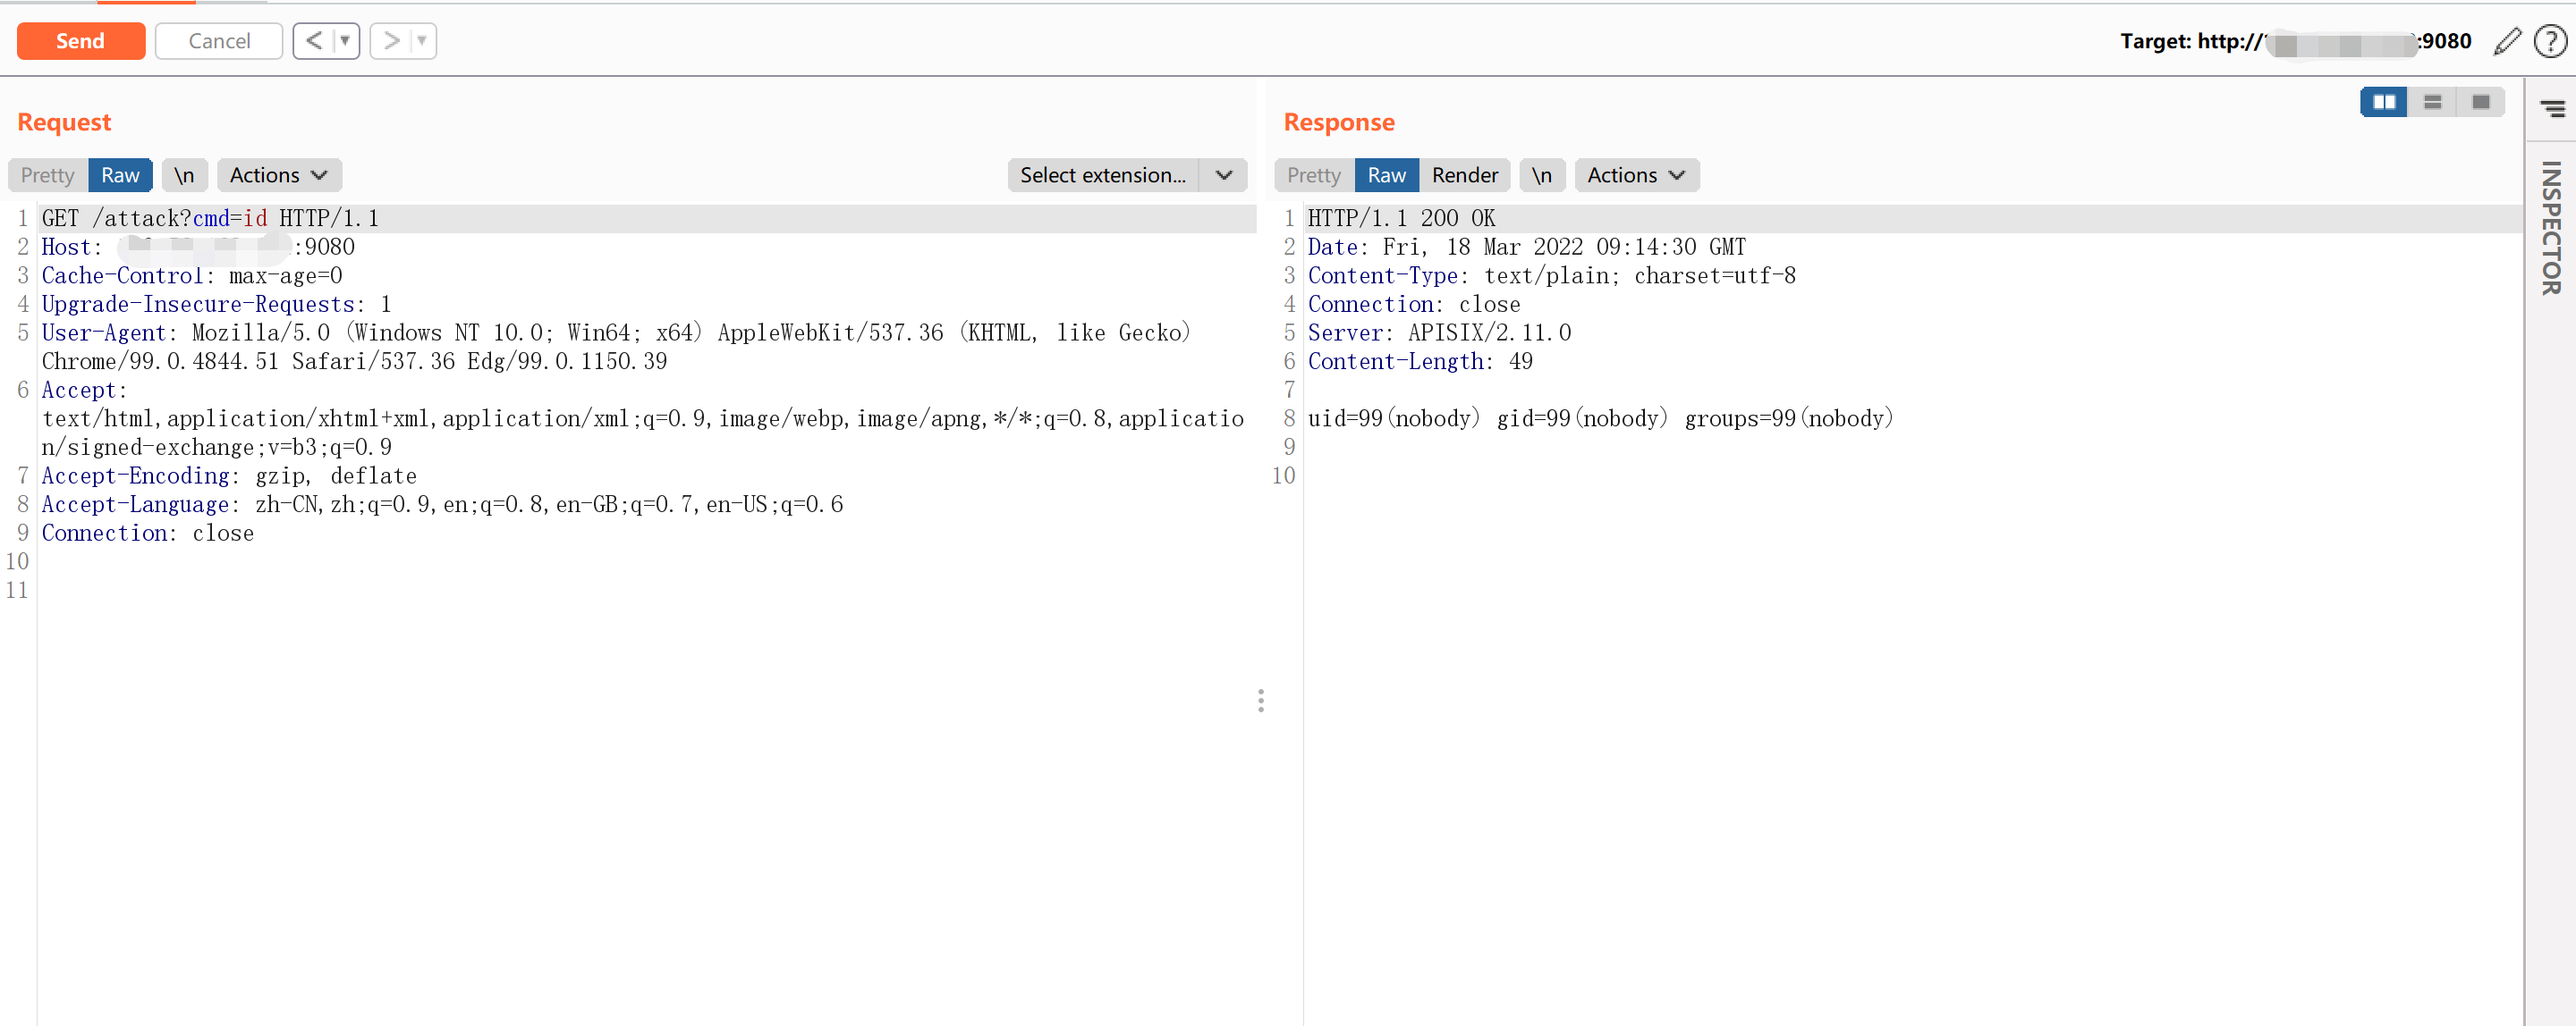Switch Response view to Render tab
The width and height of the screenshot is (2576, 1026).
coord(1464,175)
